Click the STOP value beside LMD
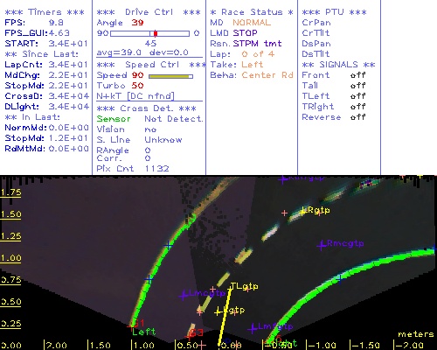Screen dimensions: 437x350 (x=245, y=33)
